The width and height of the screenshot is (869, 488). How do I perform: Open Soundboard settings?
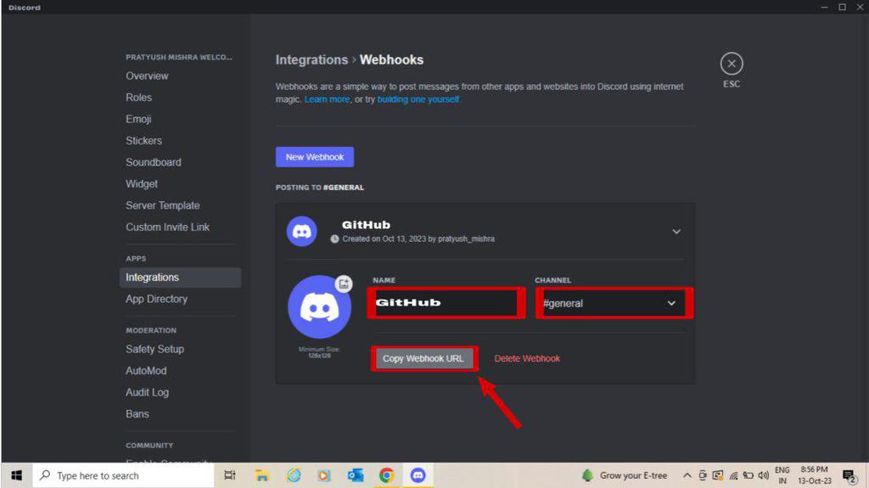(153, 162)
